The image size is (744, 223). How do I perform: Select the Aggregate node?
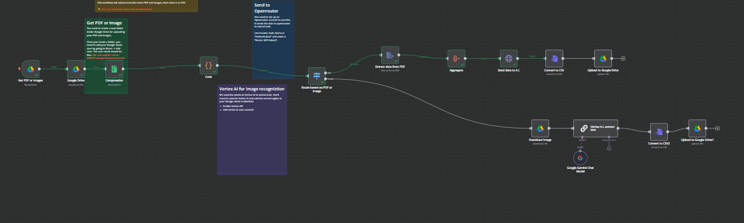456,58
